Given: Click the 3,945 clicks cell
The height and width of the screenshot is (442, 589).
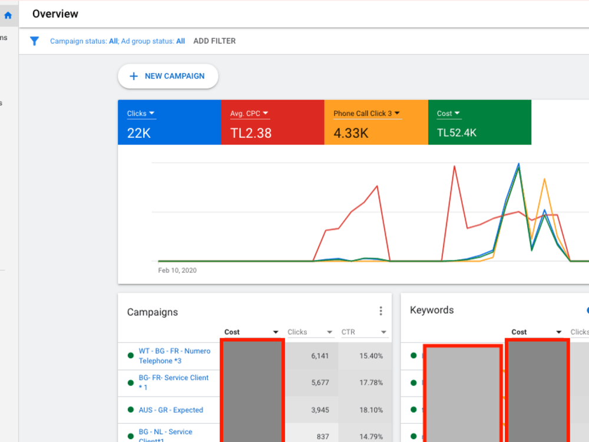Looking at the screenshot, I should (320, 410).
